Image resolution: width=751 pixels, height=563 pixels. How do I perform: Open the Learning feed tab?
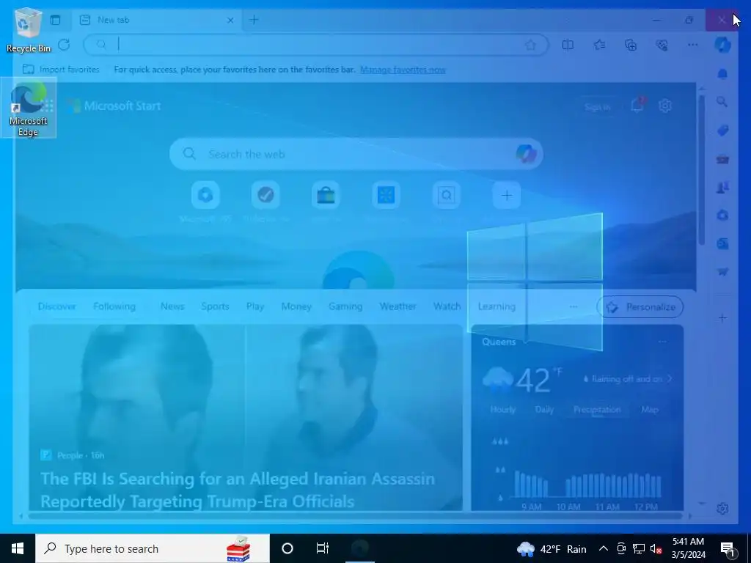497,306
